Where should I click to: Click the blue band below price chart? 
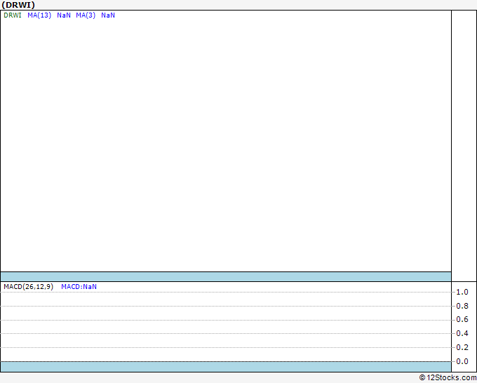(225, 276)
